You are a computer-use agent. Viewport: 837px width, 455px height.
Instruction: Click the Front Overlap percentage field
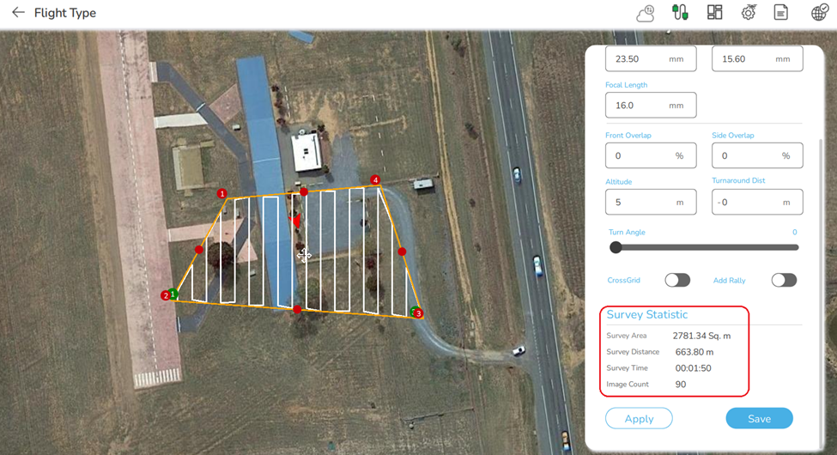[x=651, y=155]
